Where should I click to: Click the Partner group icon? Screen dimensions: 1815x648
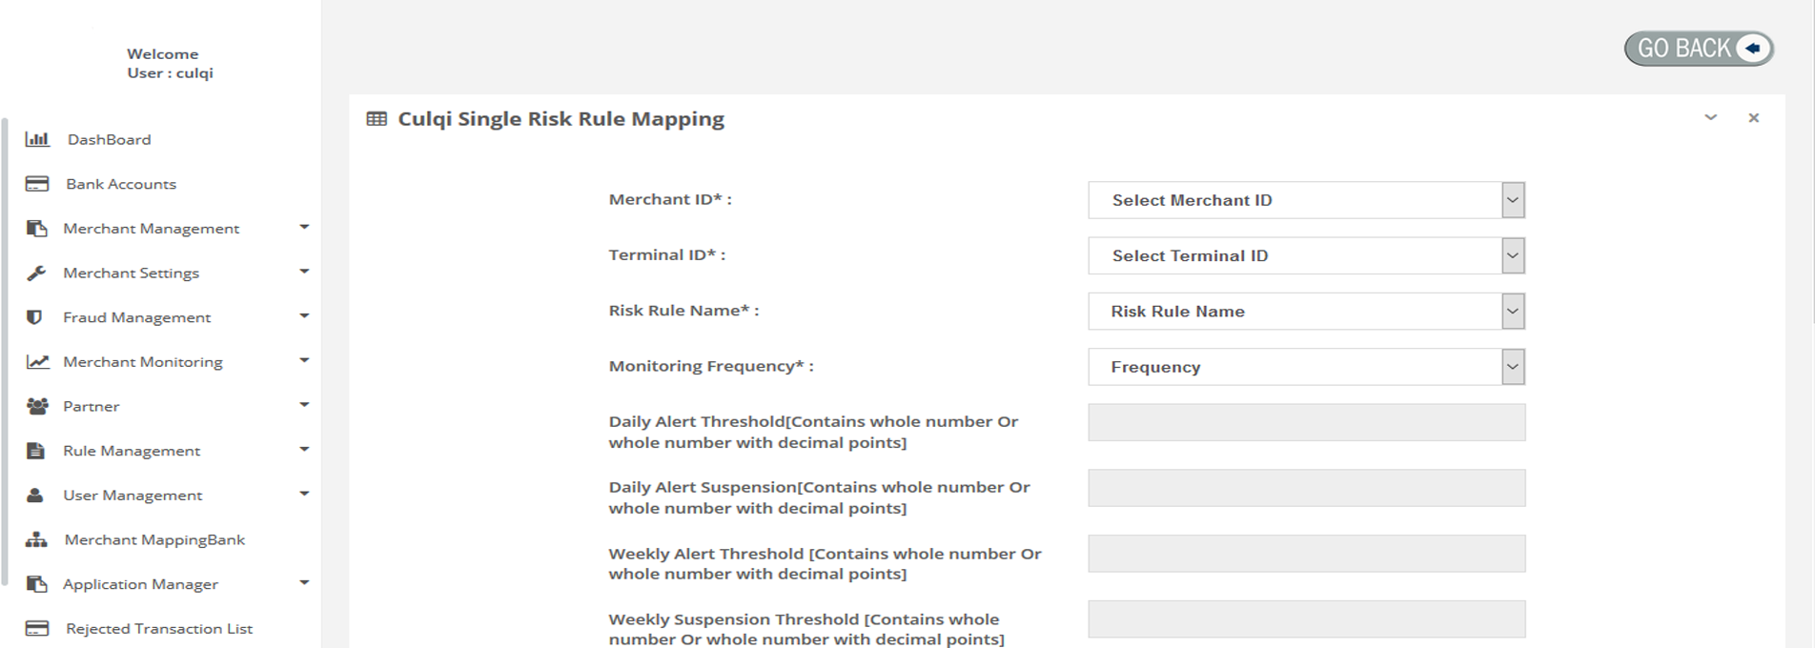37,406
